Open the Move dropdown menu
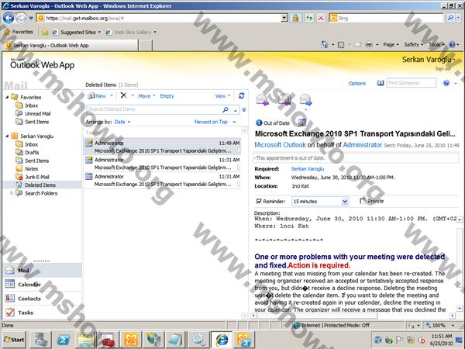 pos(146,96)
